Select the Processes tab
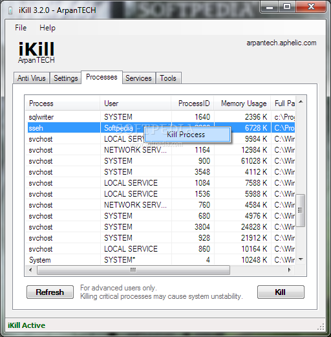 click(x=101, y=77)
